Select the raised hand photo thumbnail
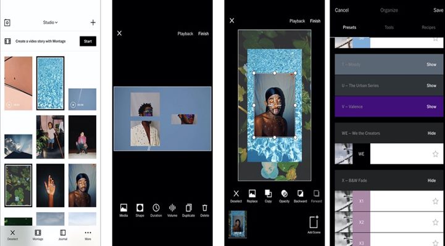Viewport: 445px width, 246px height. click(x=50, y=186)
